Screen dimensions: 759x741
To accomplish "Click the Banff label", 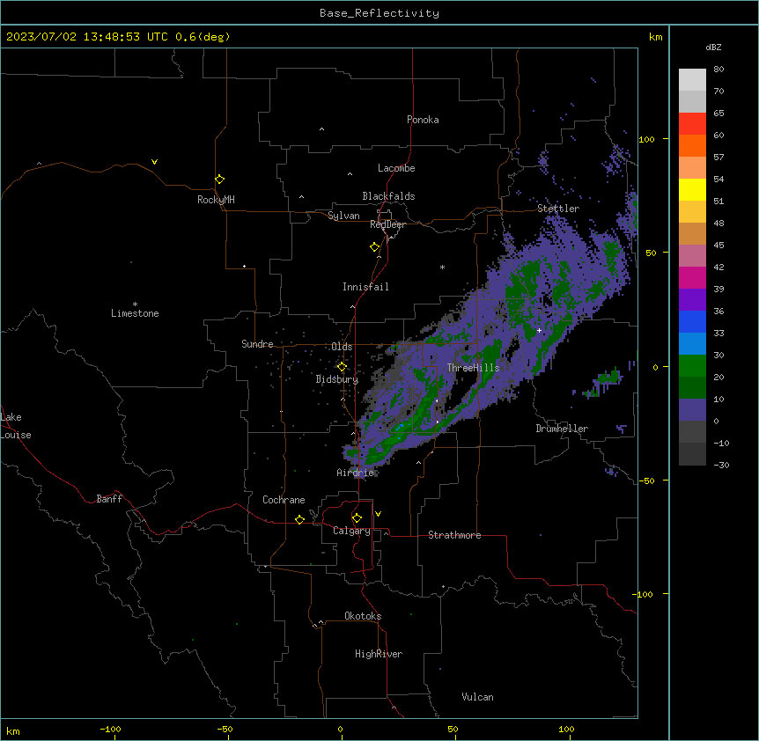I will tap(109, 499).
